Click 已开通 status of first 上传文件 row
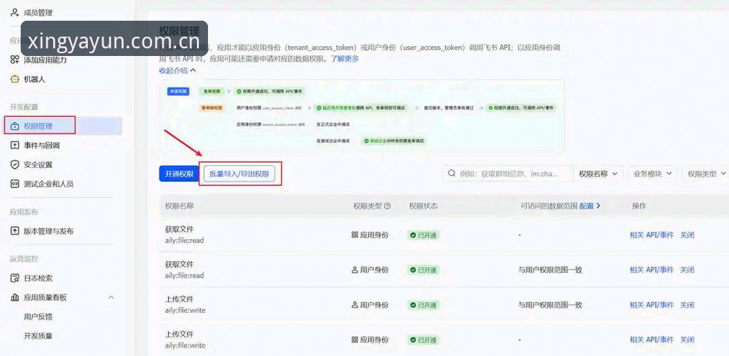This screenshot has height=356, width=729. (x=424, y=305)
